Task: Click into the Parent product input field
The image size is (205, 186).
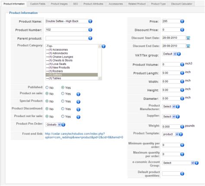Action: pos(67,38)
